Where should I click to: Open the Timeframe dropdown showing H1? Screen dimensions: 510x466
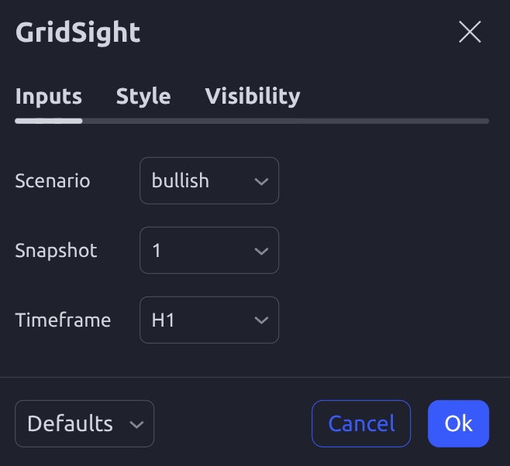pos(208,320)
